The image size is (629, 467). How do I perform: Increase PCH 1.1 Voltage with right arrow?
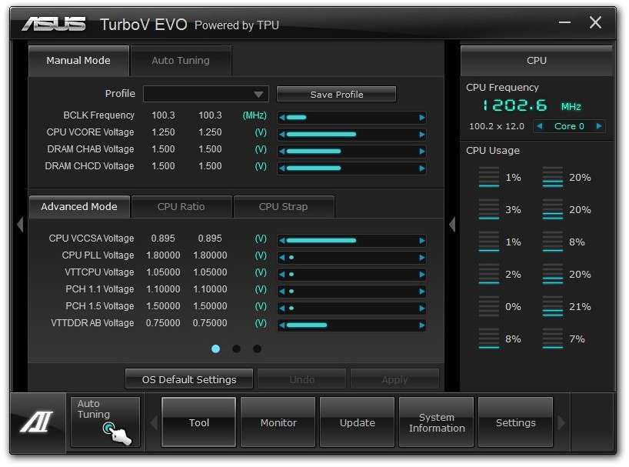tap(421, 292)
